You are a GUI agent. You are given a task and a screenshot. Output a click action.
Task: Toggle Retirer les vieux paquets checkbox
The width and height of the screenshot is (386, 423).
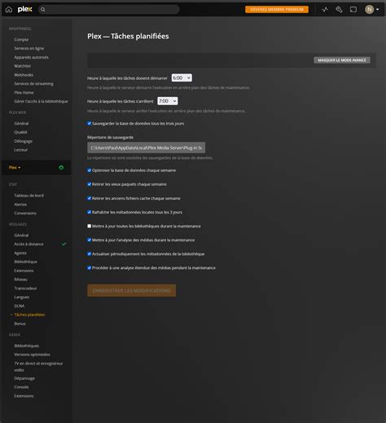90,184
